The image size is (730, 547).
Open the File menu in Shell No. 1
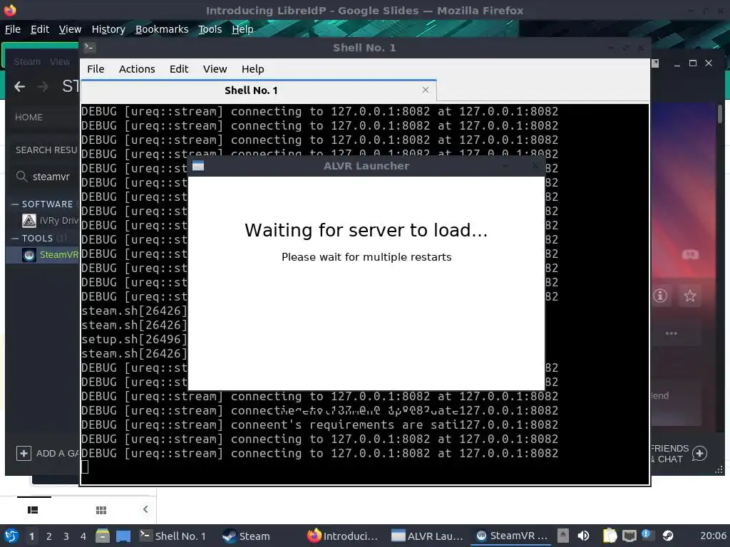[x=96, y=69]
